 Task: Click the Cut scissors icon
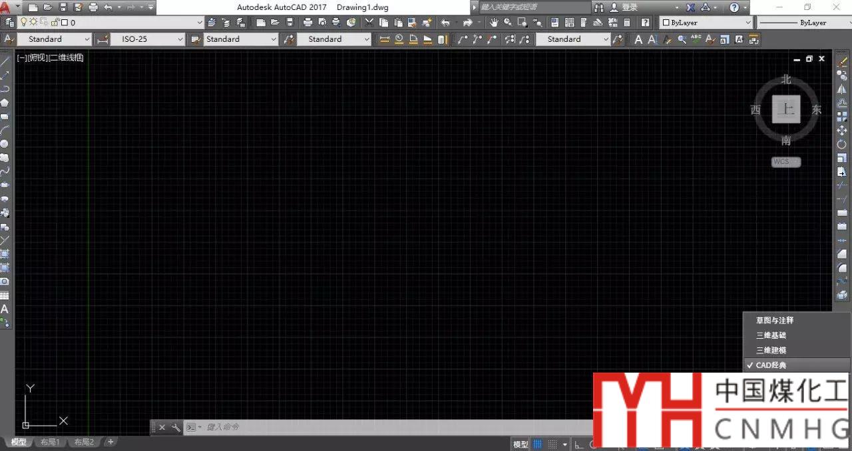pos(369,23)
